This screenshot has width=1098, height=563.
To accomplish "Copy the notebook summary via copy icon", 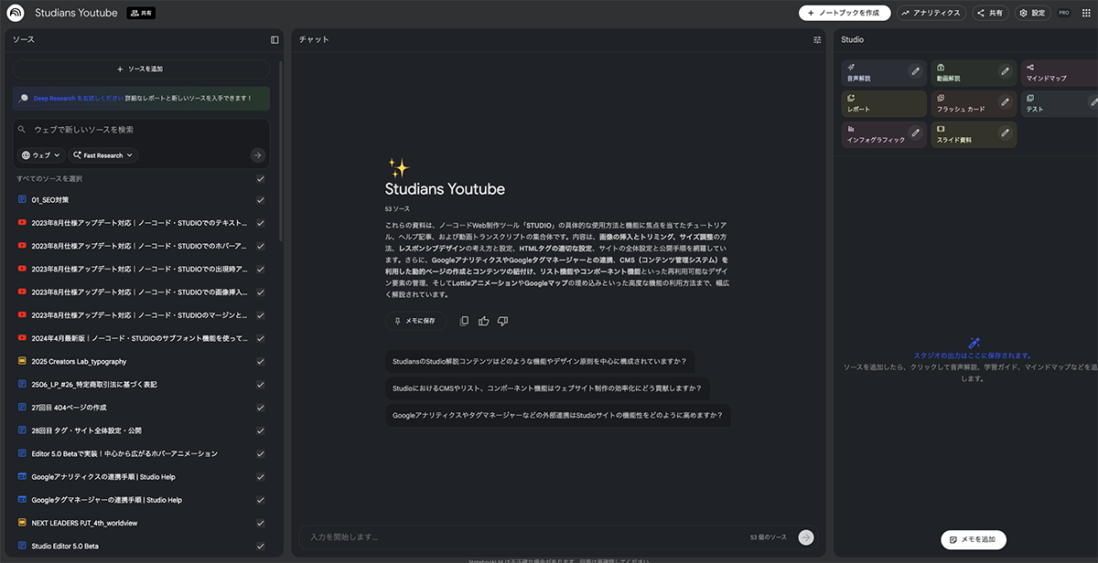I will (466, 319).
